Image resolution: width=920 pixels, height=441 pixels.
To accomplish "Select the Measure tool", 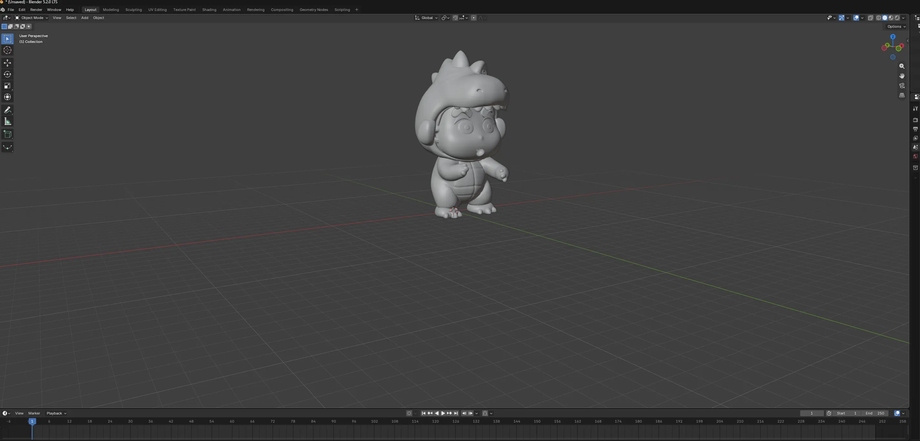I will [7, 121].
